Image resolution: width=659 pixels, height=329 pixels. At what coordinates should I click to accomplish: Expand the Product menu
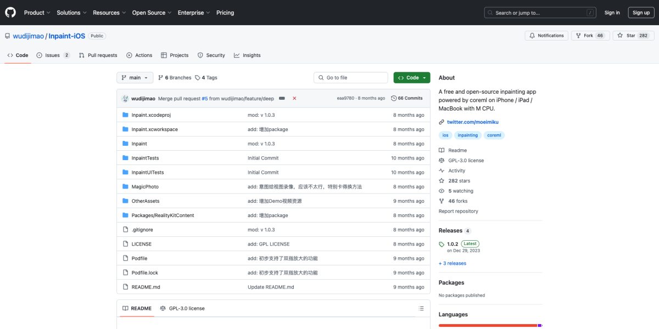click(37, 13)
